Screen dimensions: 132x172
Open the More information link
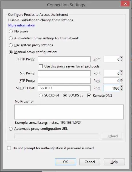point(22,25)
